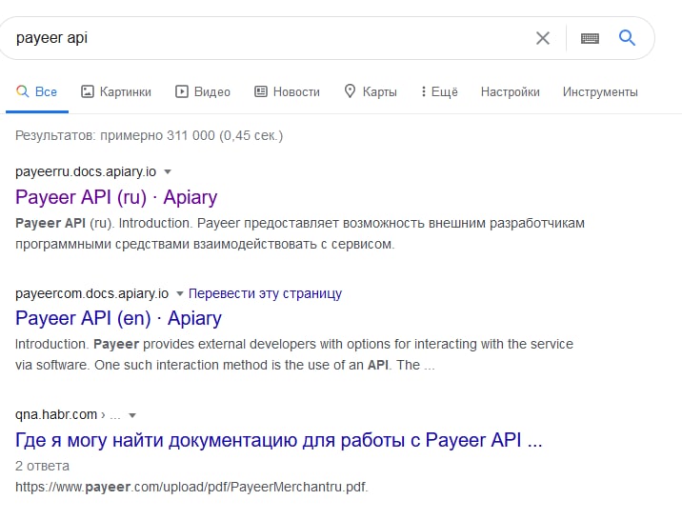
Task: Open the Ещё three-dots menu
Action: [x=422, y=92]
